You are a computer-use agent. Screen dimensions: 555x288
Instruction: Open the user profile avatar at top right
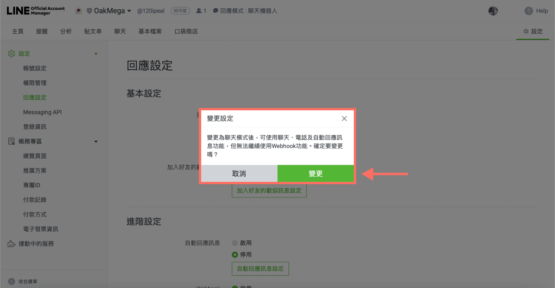coord(493,11)
